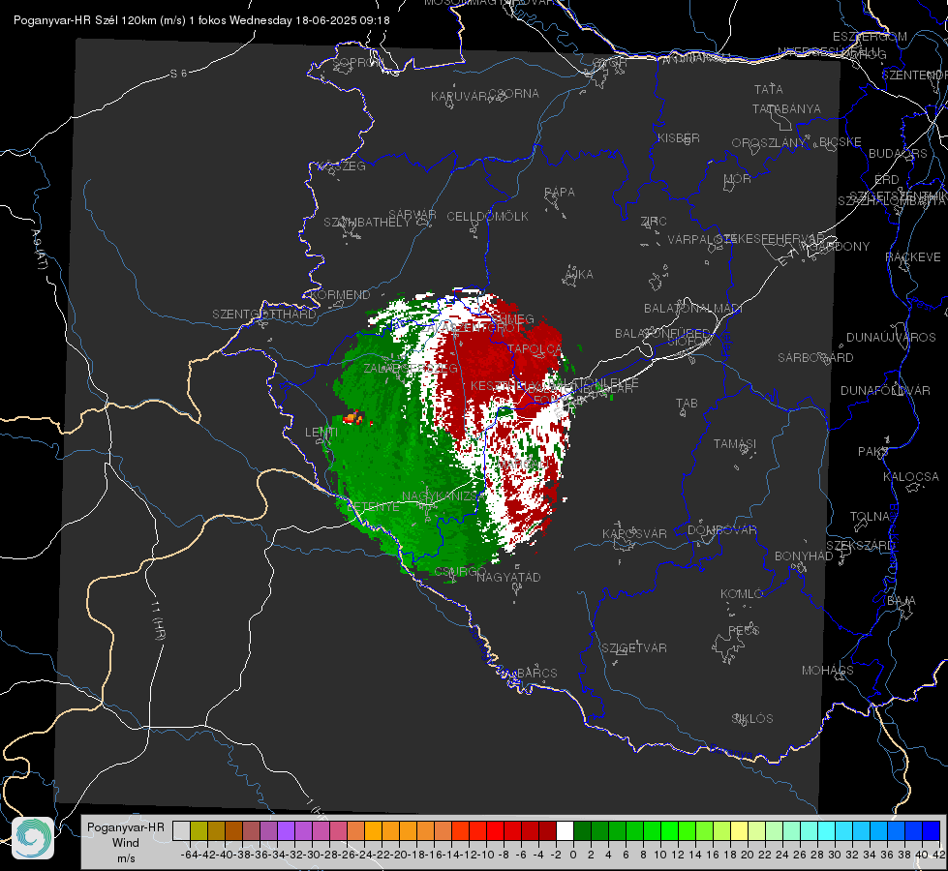
Task: Click the BICSKE city label
Action: [841, 142]
